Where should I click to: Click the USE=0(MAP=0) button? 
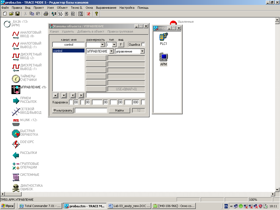point(126,89)
